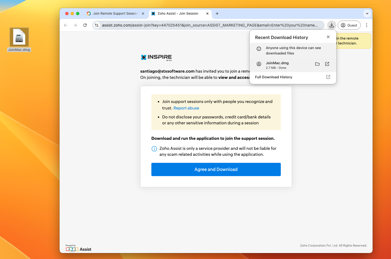This screenshot has height=259, width=391.
Task: Close the Zoho Assist - Join Session tab
Action: pos(207,14)
